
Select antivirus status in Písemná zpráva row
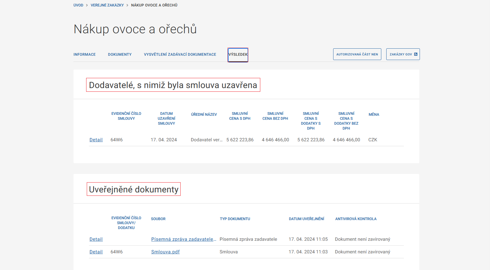tap(362, 239)
